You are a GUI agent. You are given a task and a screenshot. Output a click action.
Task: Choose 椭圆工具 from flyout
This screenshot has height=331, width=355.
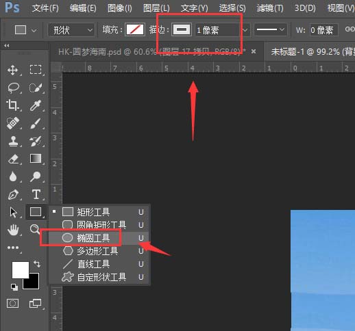99,238
